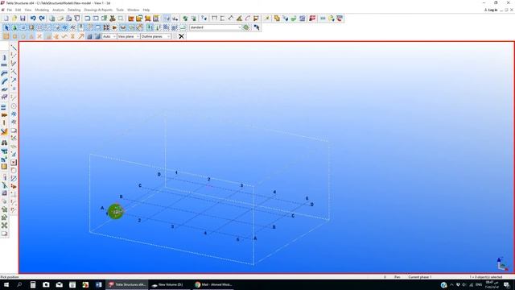
Task: Open the Tools menu
Action: click(x=120, y=10)
